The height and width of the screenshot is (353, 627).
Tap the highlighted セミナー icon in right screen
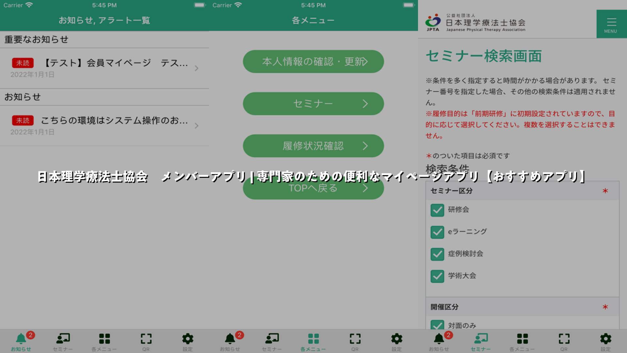(481, 339)
